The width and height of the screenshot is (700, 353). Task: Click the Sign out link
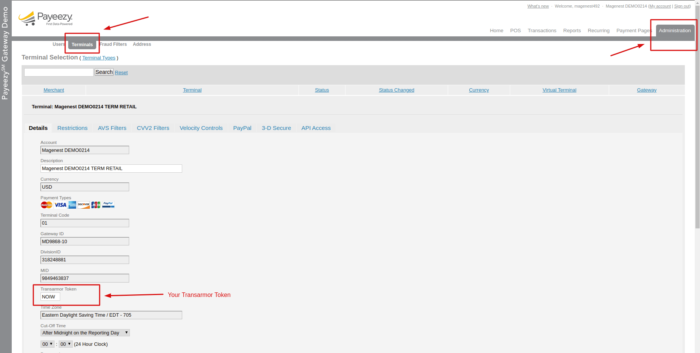[x=682, y=6]
